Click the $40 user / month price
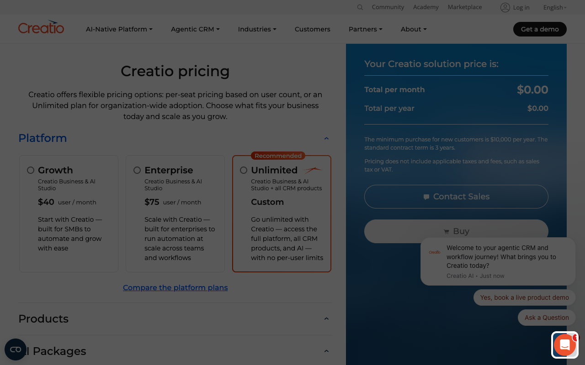 click(67, 202)
